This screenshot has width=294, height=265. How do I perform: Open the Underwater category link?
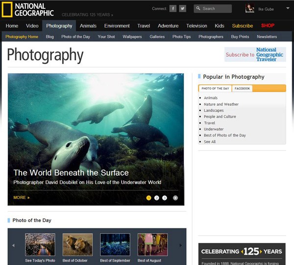tap(214, 129)
